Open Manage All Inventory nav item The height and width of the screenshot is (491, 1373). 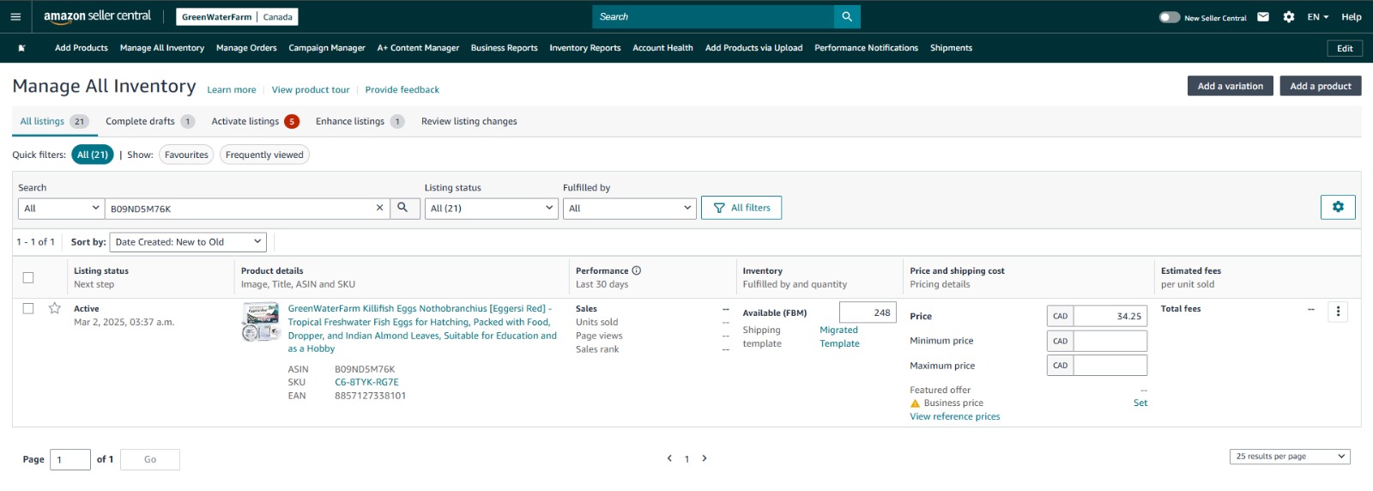(162, 48)
